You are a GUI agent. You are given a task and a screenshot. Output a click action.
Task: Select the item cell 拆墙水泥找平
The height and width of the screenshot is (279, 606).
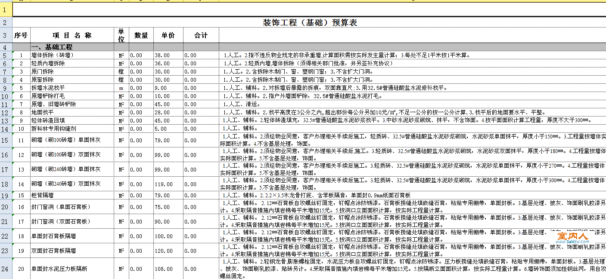(x=72, y=88)
